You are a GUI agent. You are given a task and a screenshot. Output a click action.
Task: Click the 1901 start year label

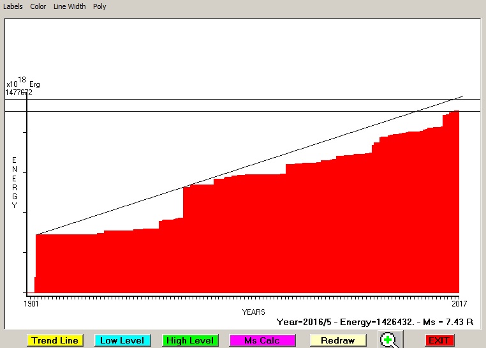pyautogui.click(x=32, y=303)
